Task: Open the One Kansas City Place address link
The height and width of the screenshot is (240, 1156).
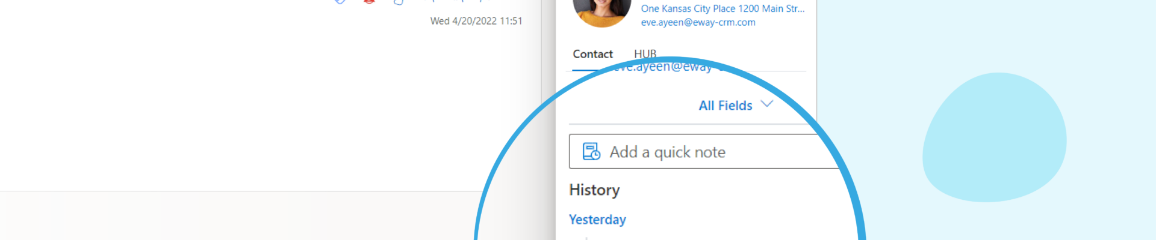Action: pyautogui.click(x=722, y=8)
